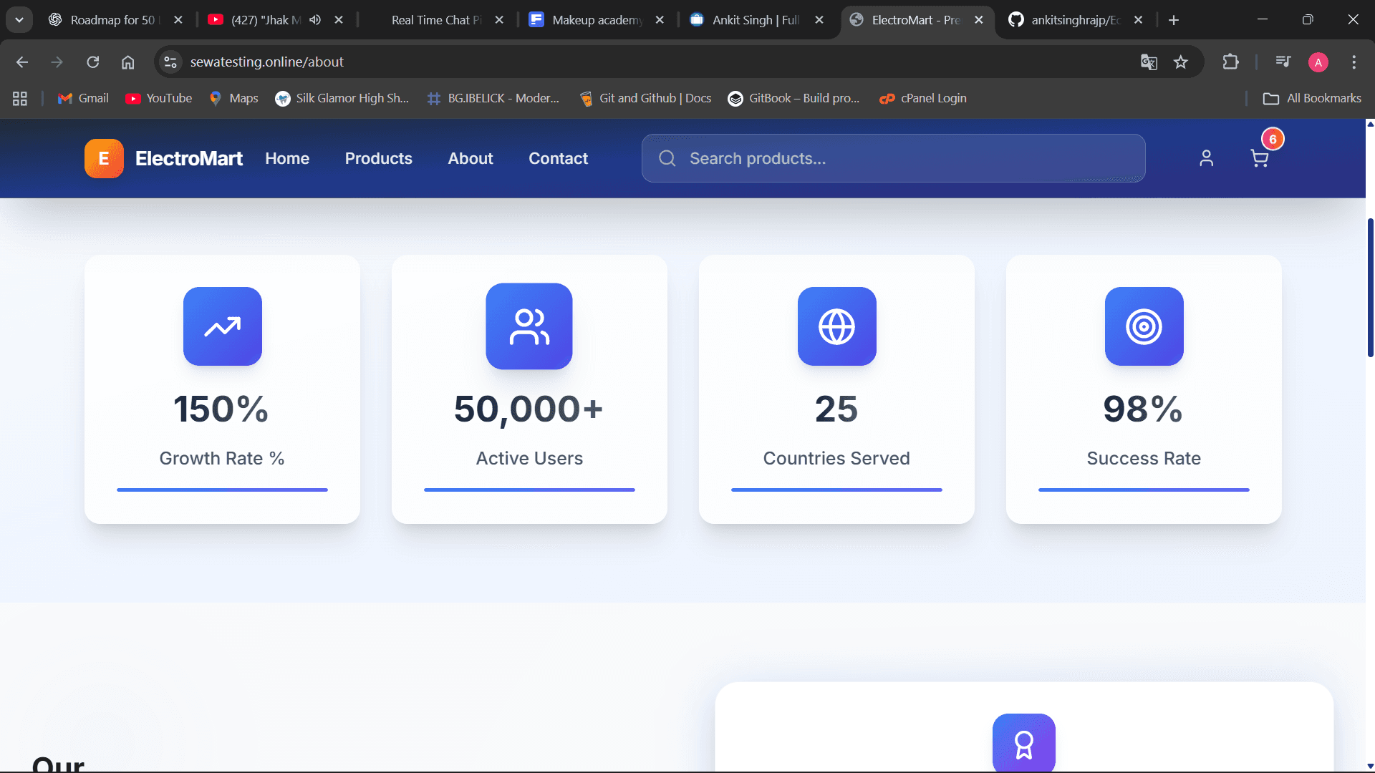Switch to the Makeup academy tab
1375x773 pixels.
(596, 20)
